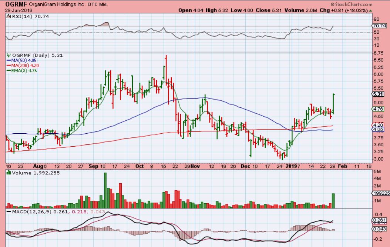Click the Low 4.60 value in header
This screenshot has width=390, height=247.
pyautogui.click(x=242, y=10)
